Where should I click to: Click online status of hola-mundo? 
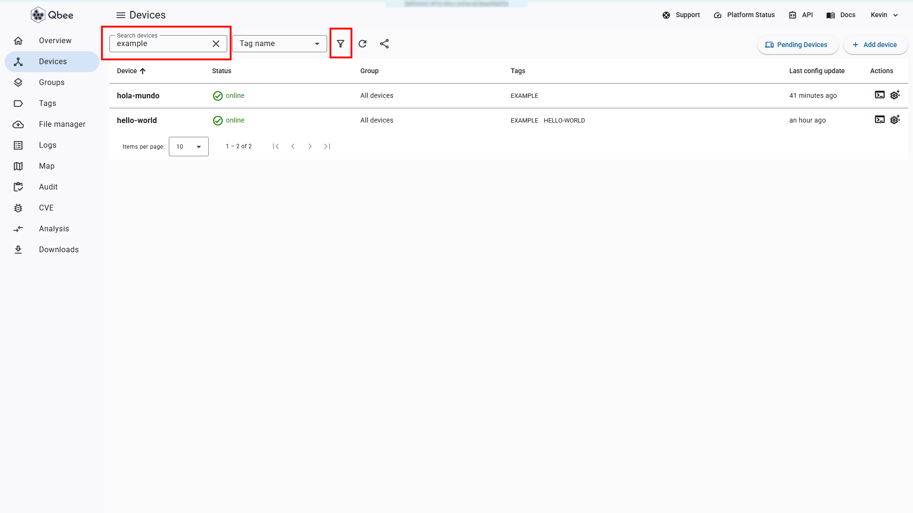click(229, 96)
